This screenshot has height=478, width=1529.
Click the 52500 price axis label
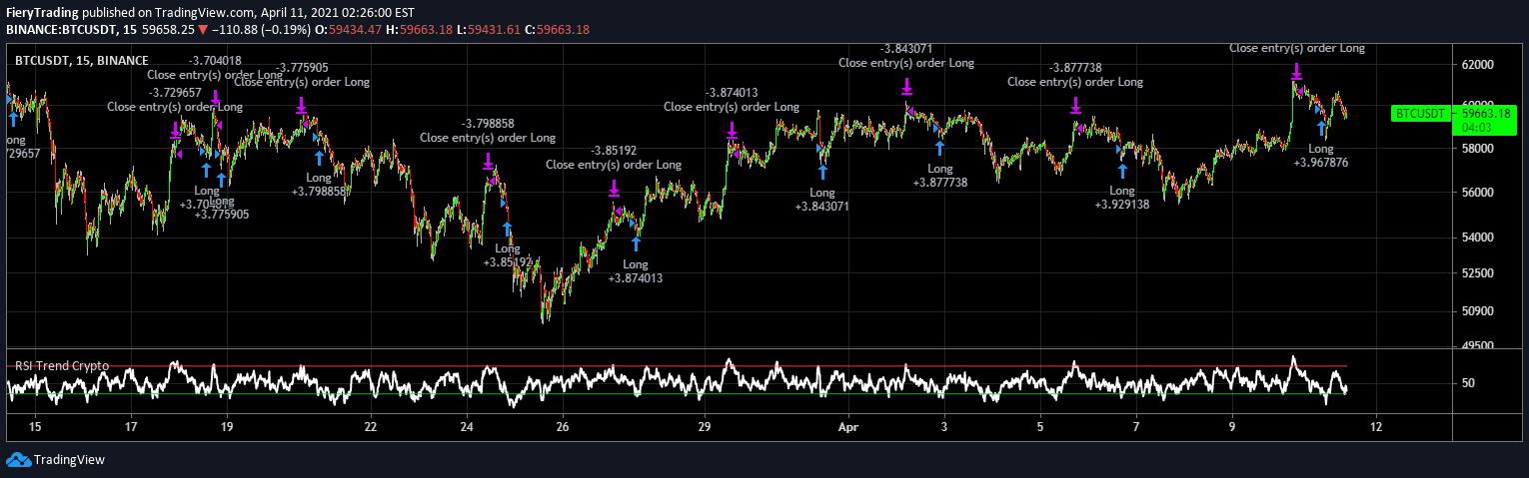(x=1477, y=273)
